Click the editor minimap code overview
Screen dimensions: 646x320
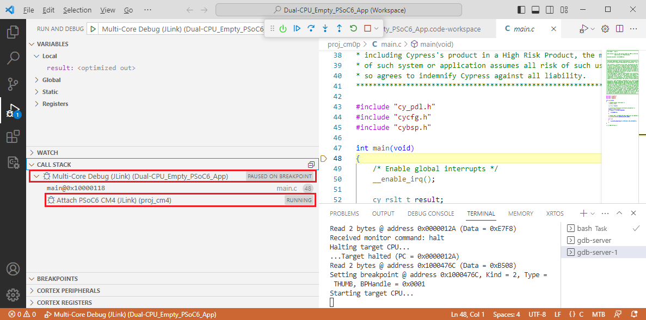pos(619,95)
